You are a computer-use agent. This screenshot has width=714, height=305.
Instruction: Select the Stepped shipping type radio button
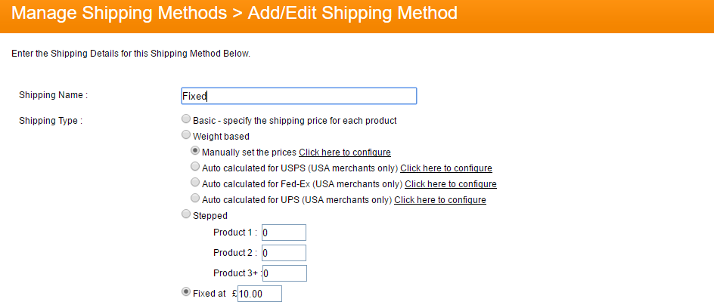186,214
